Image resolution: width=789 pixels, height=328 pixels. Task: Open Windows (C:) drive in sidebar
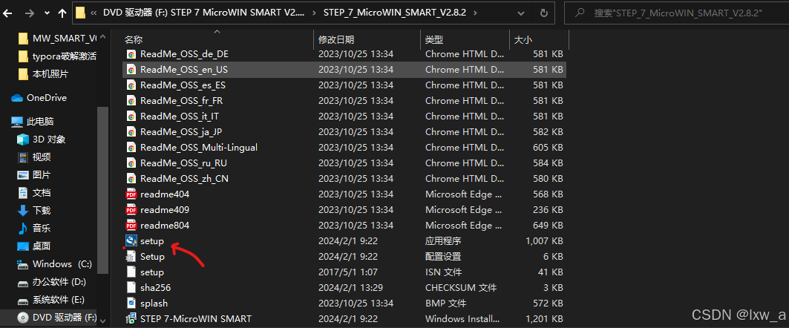click(x=62, y=264)
